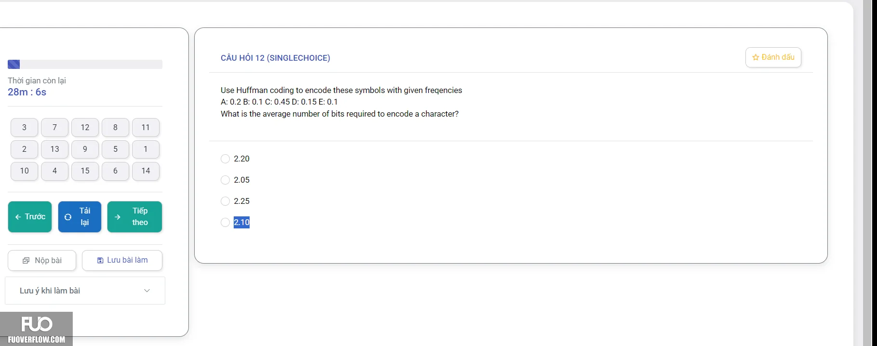Go to question 10
The image size is (877, 346).
click(x=24, y=171)
